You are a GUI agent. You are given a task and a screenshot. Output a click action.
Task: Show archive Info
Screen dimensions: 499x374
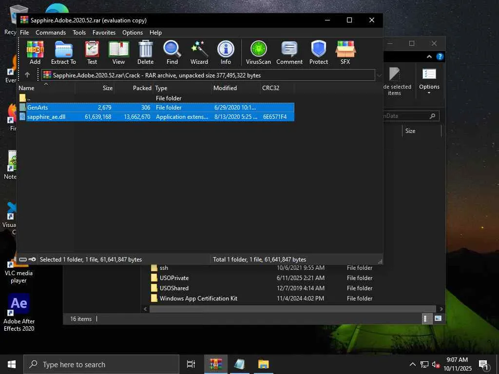pyautogui.click(x=226, y=53)
